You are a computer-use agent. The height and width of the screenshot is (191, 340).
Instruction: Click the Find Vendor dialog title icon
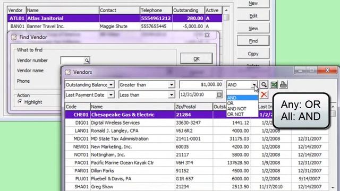(14, 37)
